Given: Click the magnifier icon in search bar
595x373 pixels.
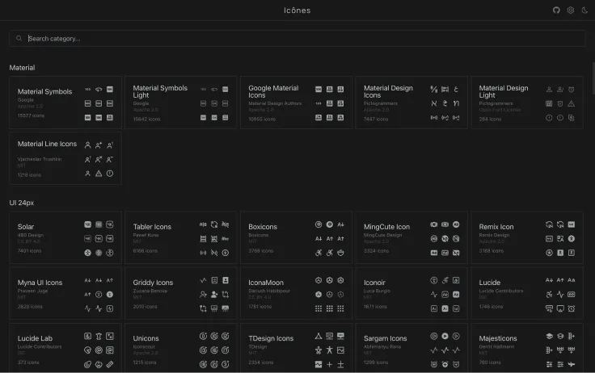Looking at the screenshot, I should [19, 38].
